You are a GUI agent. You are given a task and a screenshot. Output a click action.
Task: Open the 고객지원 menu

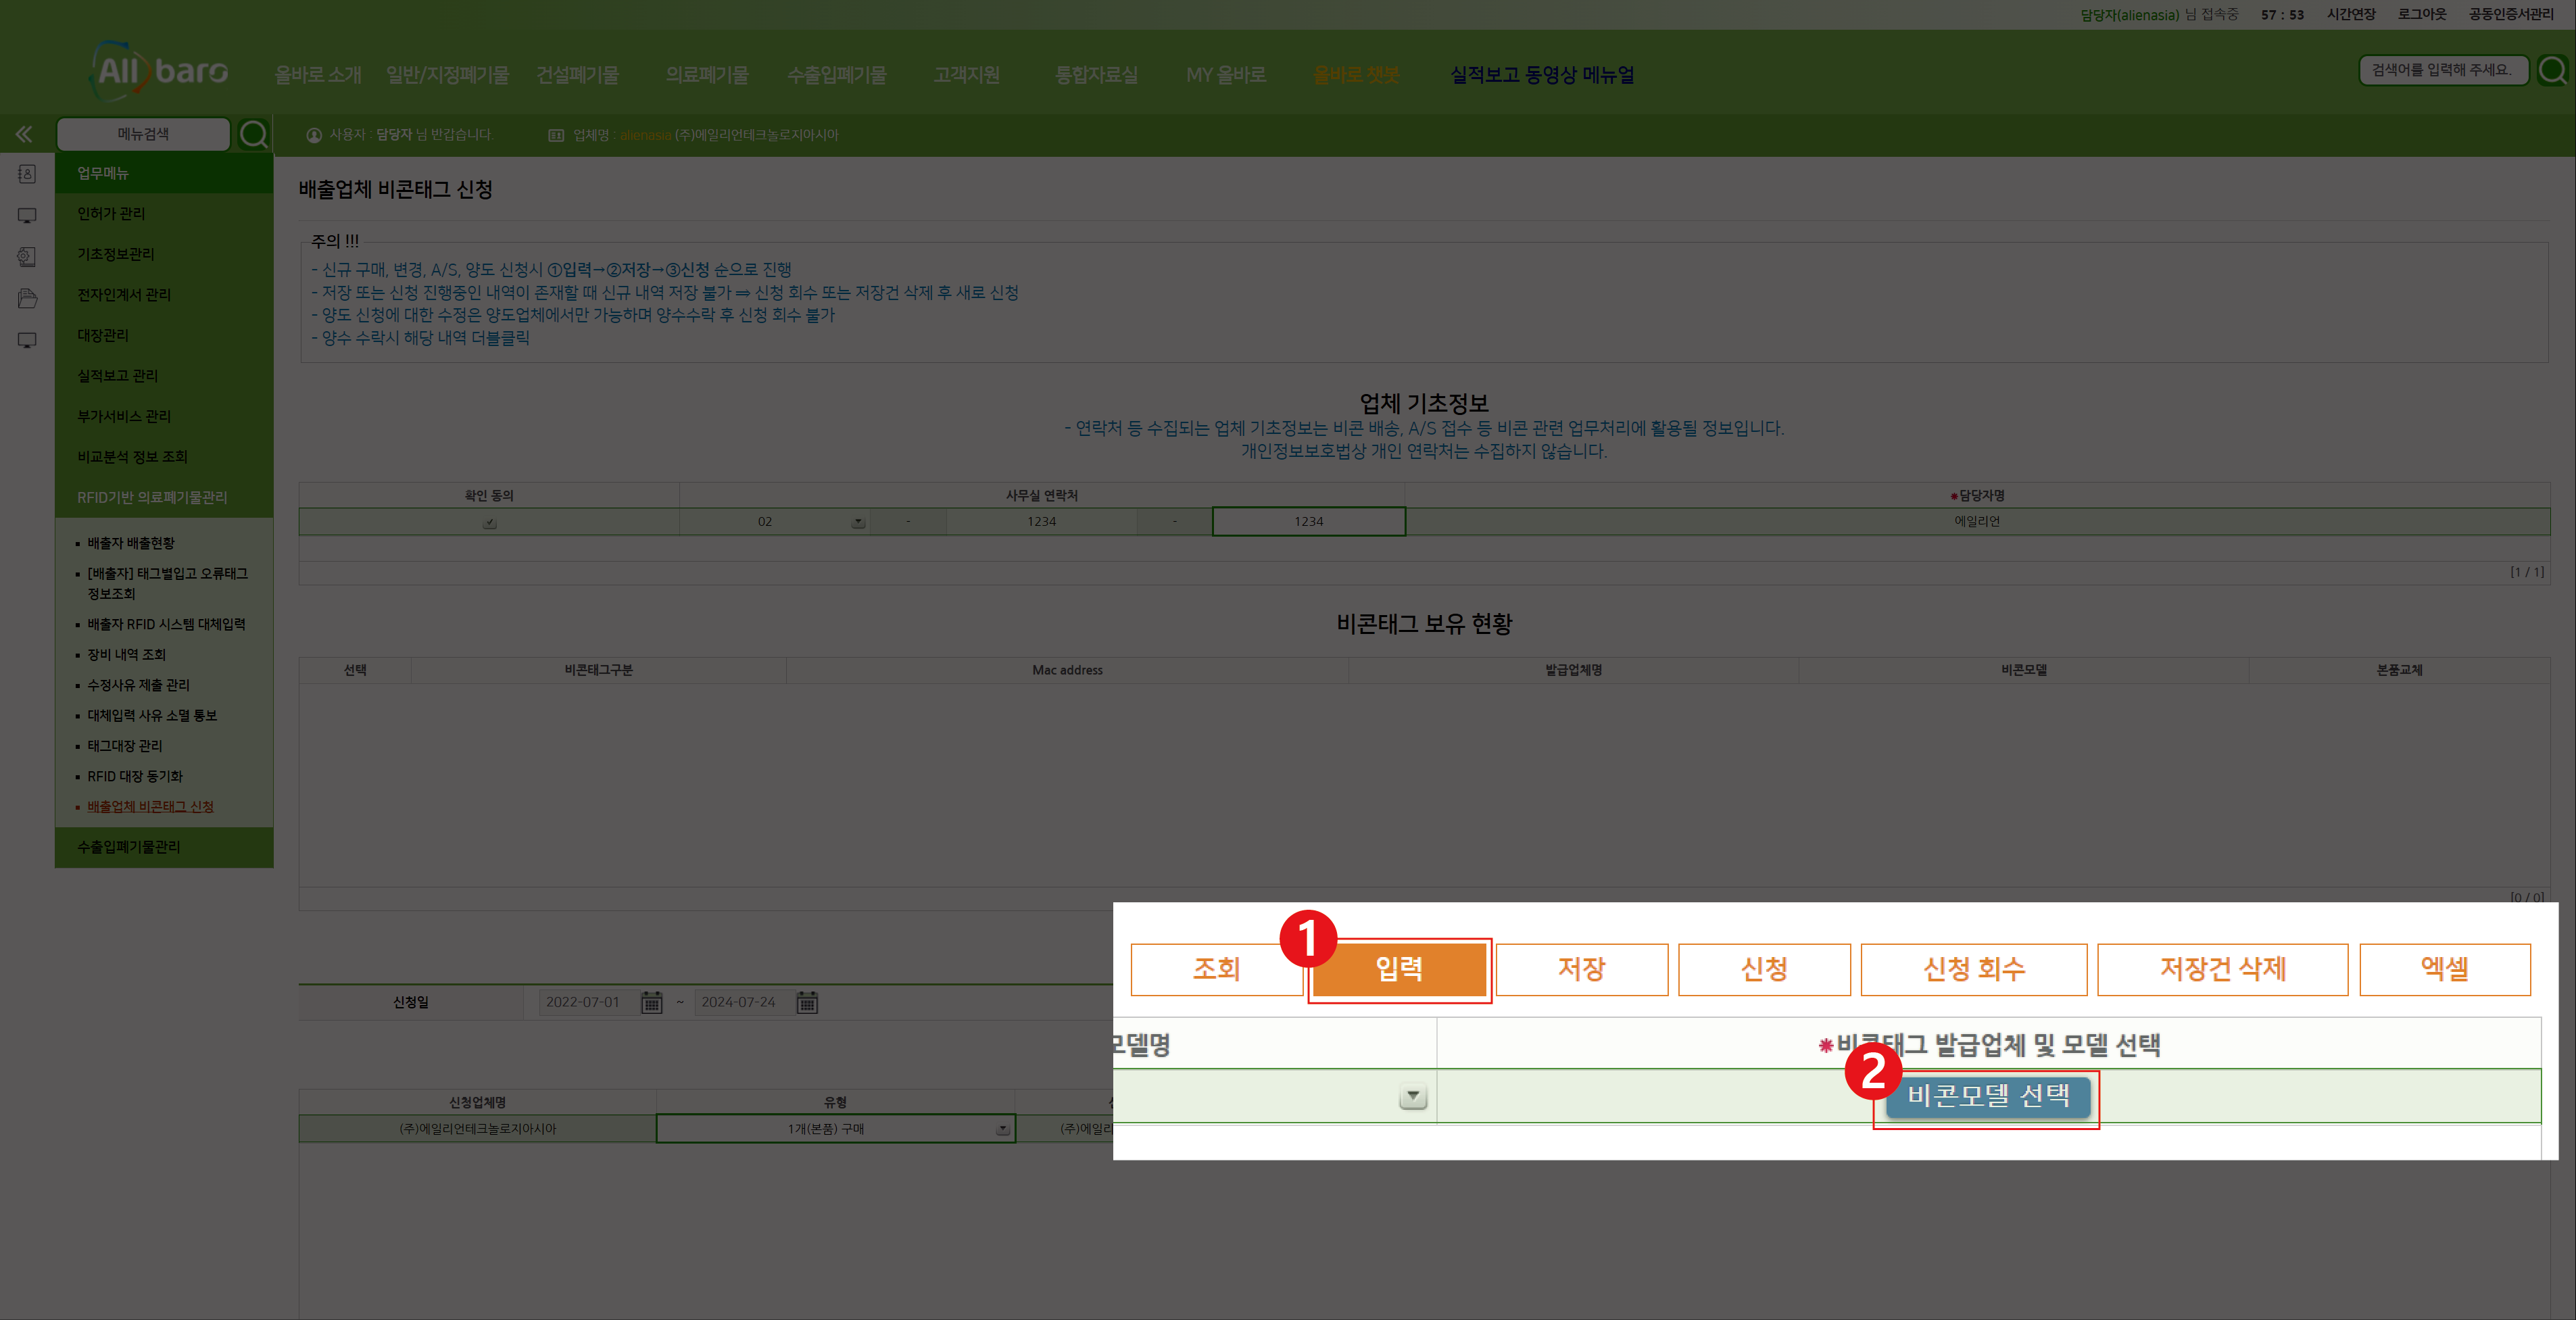tap(964, 73)
